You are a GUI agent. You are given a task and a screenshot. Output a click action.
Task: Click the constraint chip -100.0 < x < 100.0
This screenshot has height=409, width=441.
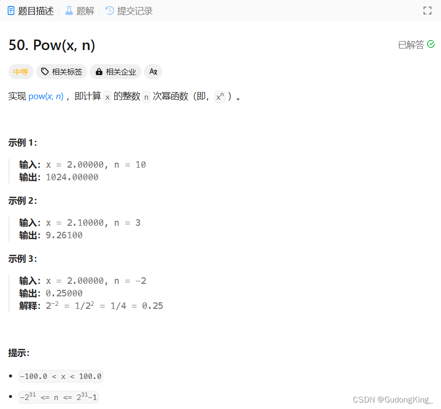(60, 376)
